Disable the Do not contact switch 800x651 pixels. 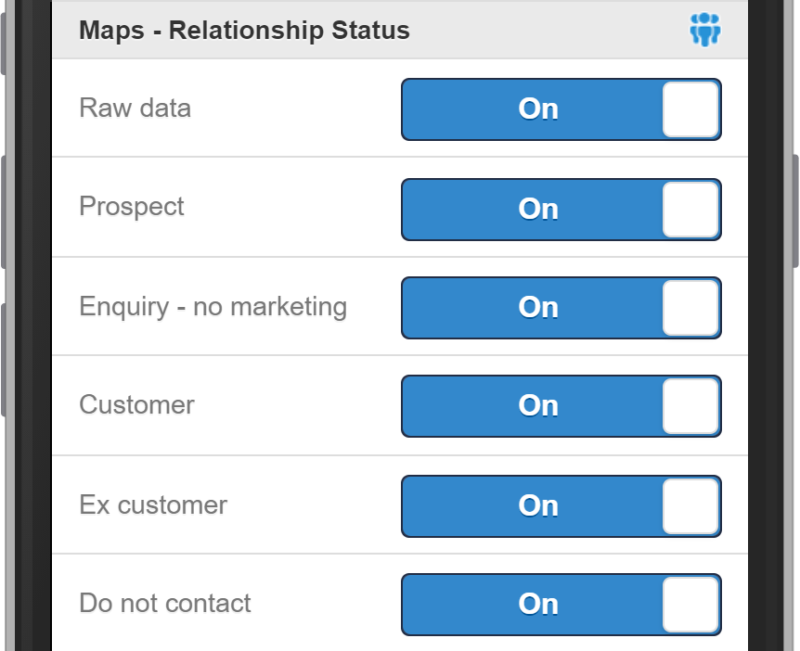point(561,604)
